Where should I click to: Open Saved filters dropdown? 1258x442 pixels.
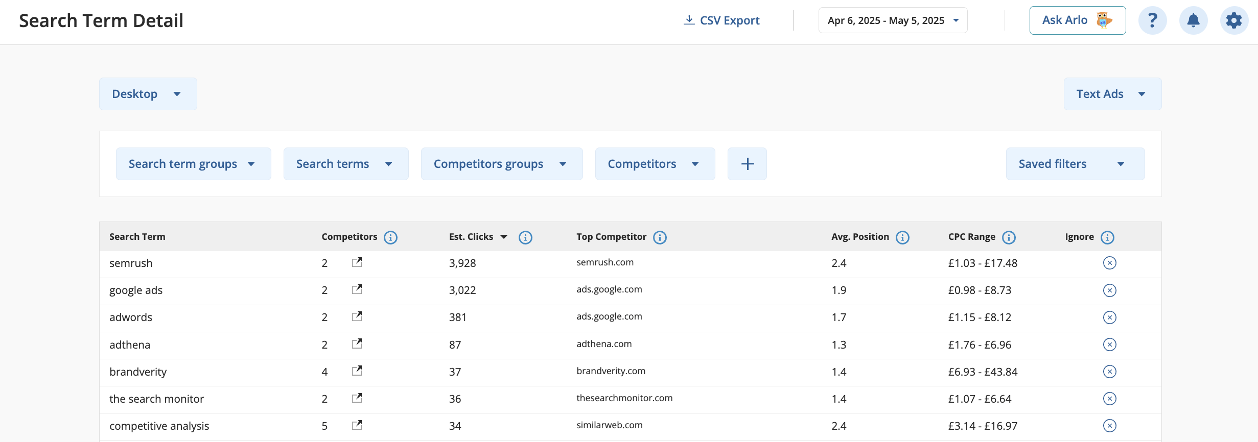1075,164
